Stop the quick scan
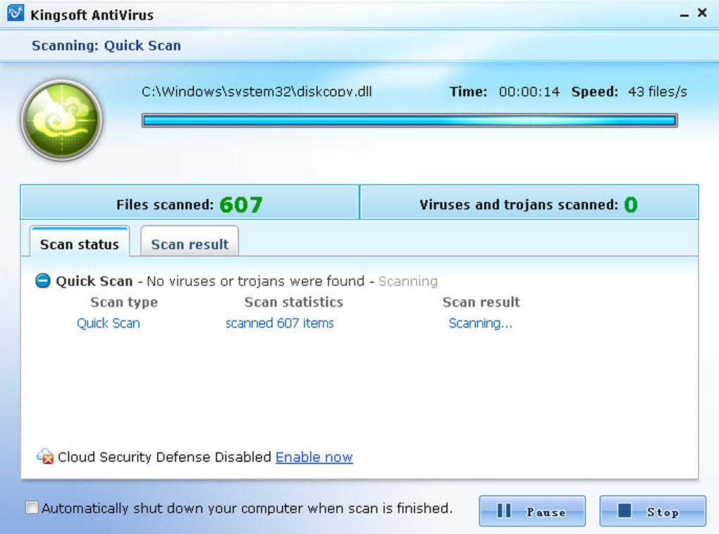Image resolution: width=719 pixels, height=534 pixels. (x=653, y=511)
